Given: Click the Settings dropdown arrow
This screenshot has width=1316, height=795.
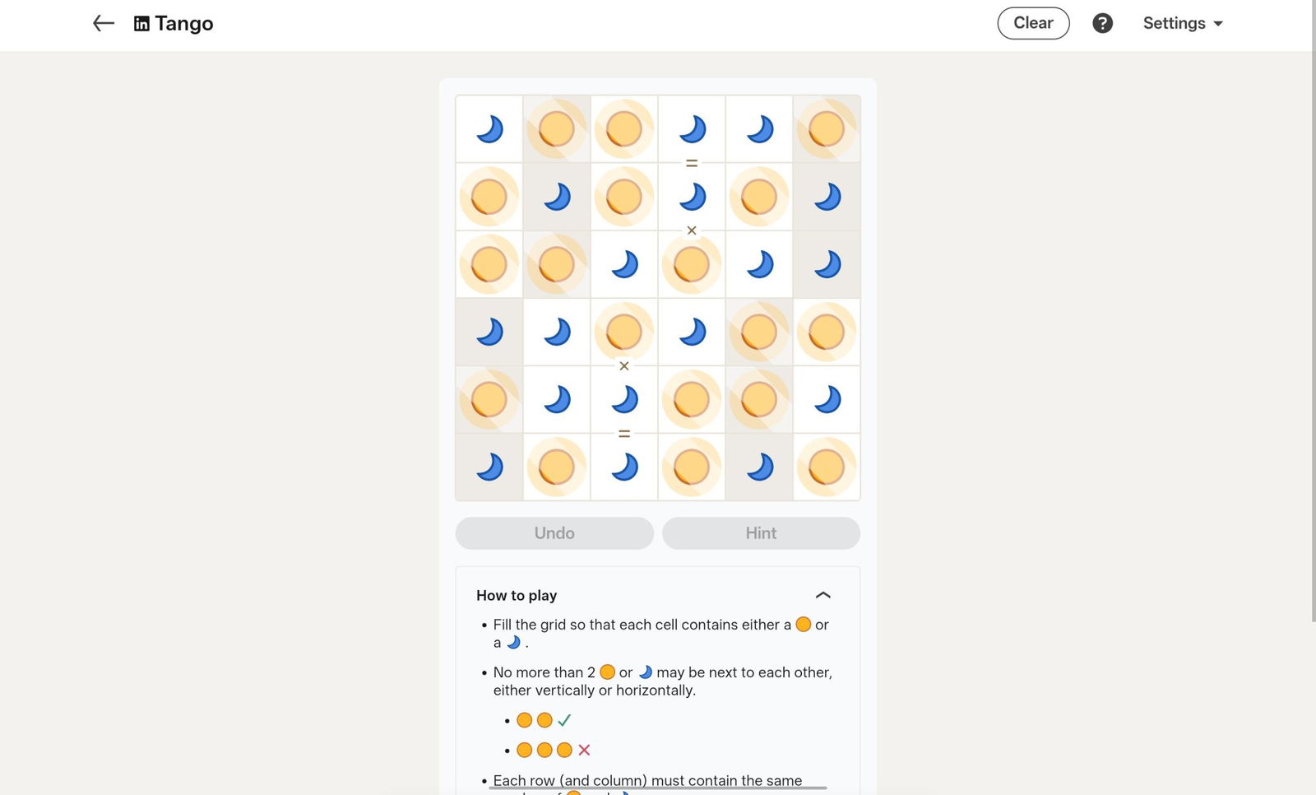Looking at the screenshot, I should 1218,24.
